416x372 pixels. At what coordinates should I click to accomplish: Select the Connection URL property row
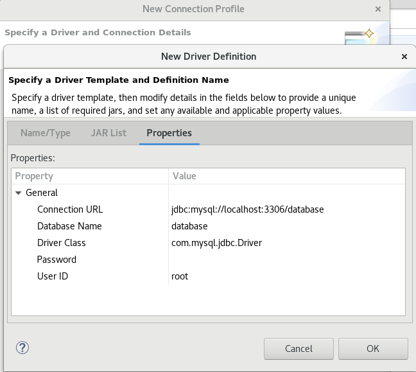(x=208, y=209)
